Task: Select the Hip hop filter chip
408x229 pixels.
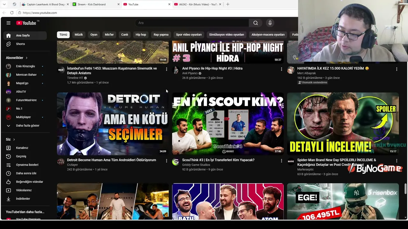Action: click(141, 35)
